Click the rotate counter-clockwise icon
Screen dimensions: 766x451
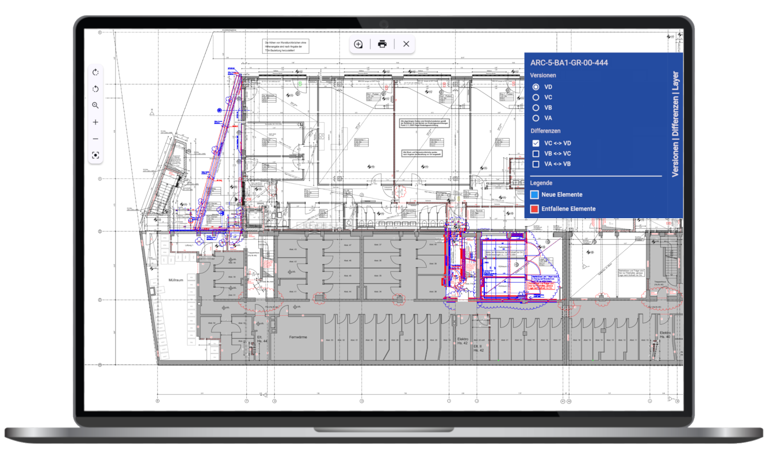tap(95, 89)
